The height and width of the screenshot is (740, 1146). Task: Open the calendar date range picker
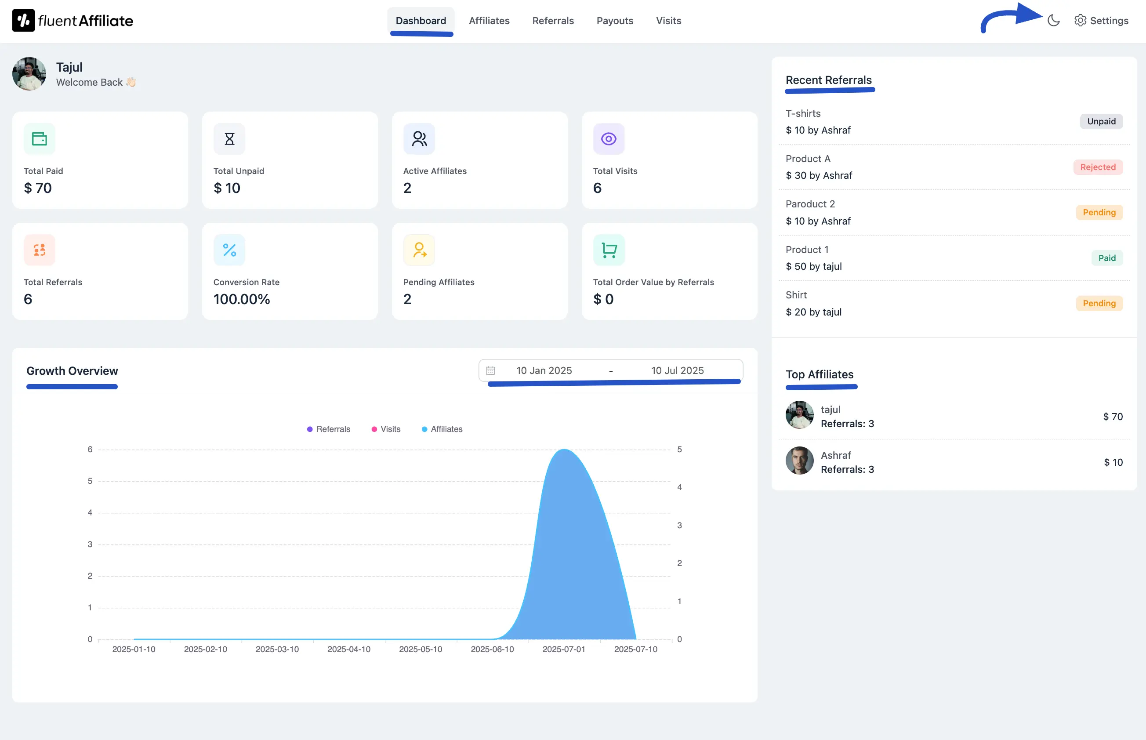click(x=490, y=370)
